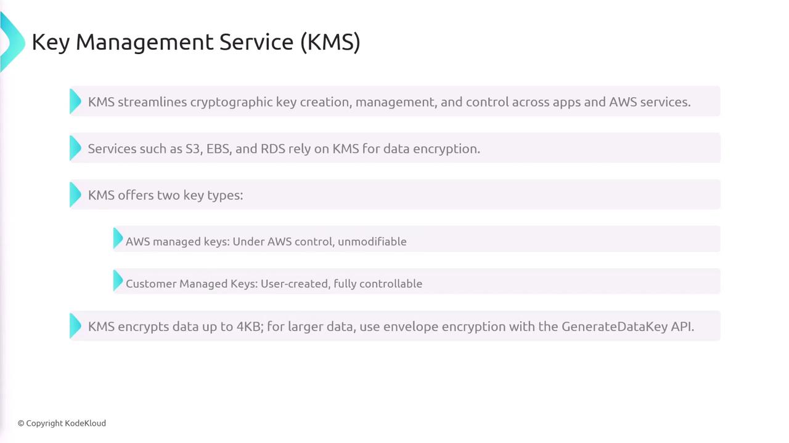Click the arrow bullet beside "KMS encrypts data"
Screen dimensions: 789x443
point(75,326)
